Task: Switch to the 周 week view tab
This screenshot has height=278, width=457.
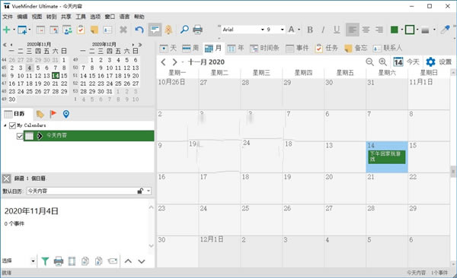Action: [190, 48]
